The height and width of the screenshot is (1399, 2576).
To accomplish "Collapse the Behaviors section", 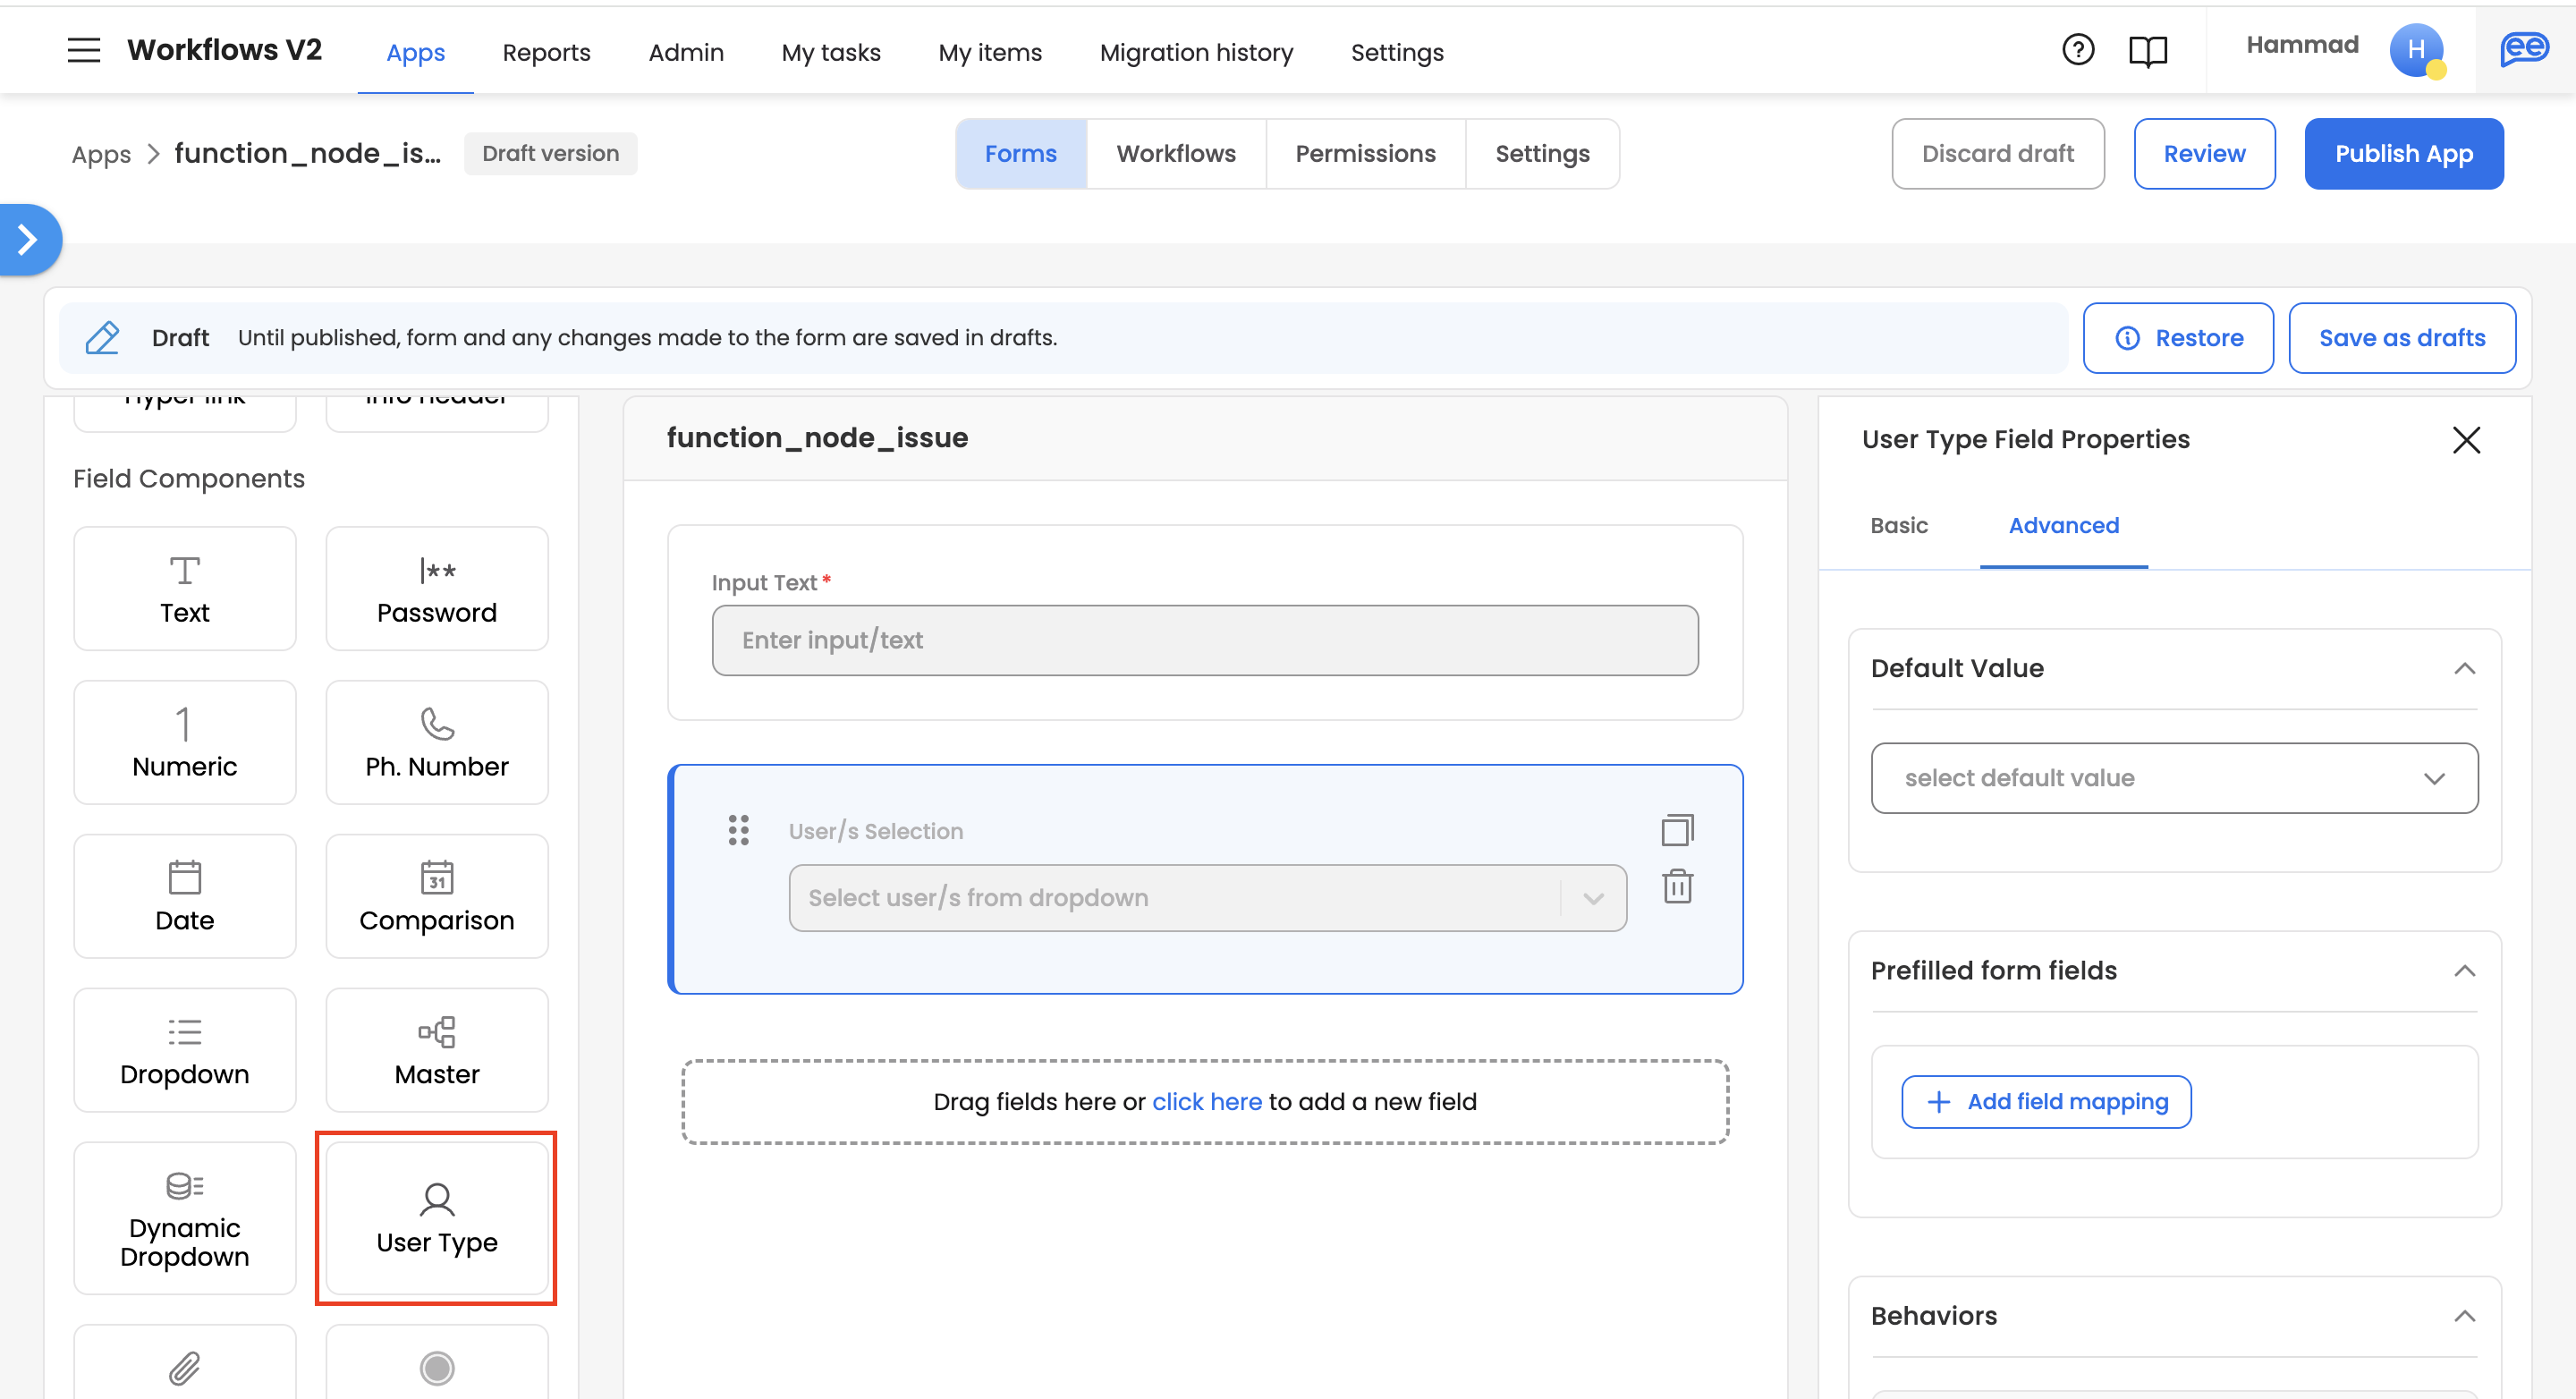I will coord(2464,1315).
